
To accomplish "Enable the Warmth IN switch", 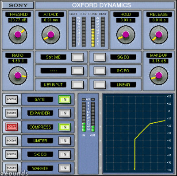I will coord(65,168).
